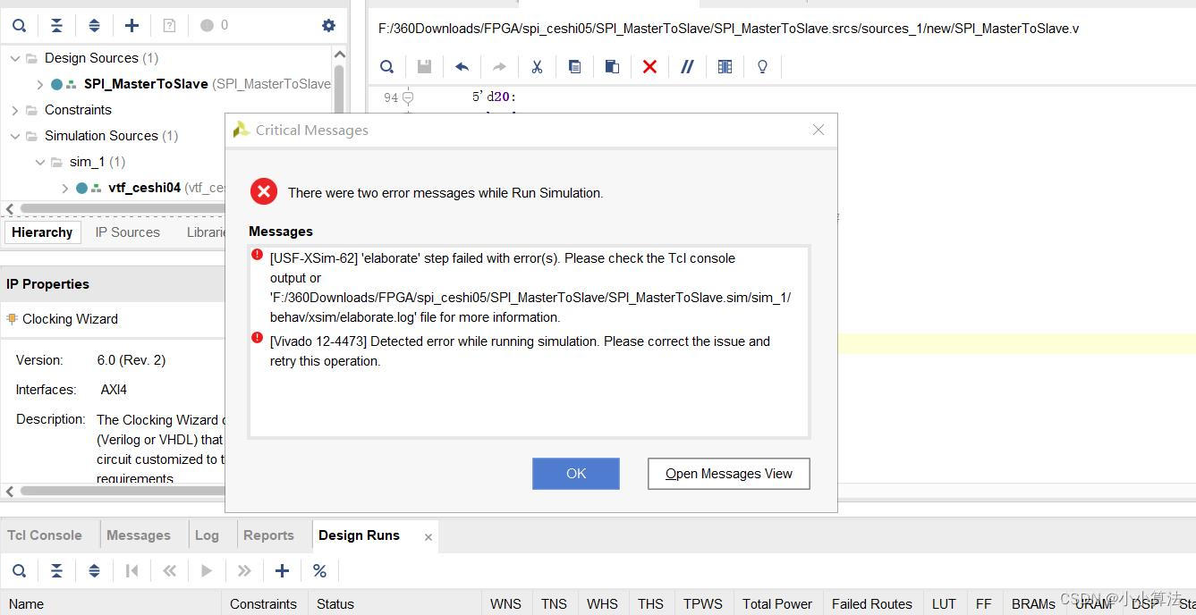Create new run with the plus icon

(282, 570)
